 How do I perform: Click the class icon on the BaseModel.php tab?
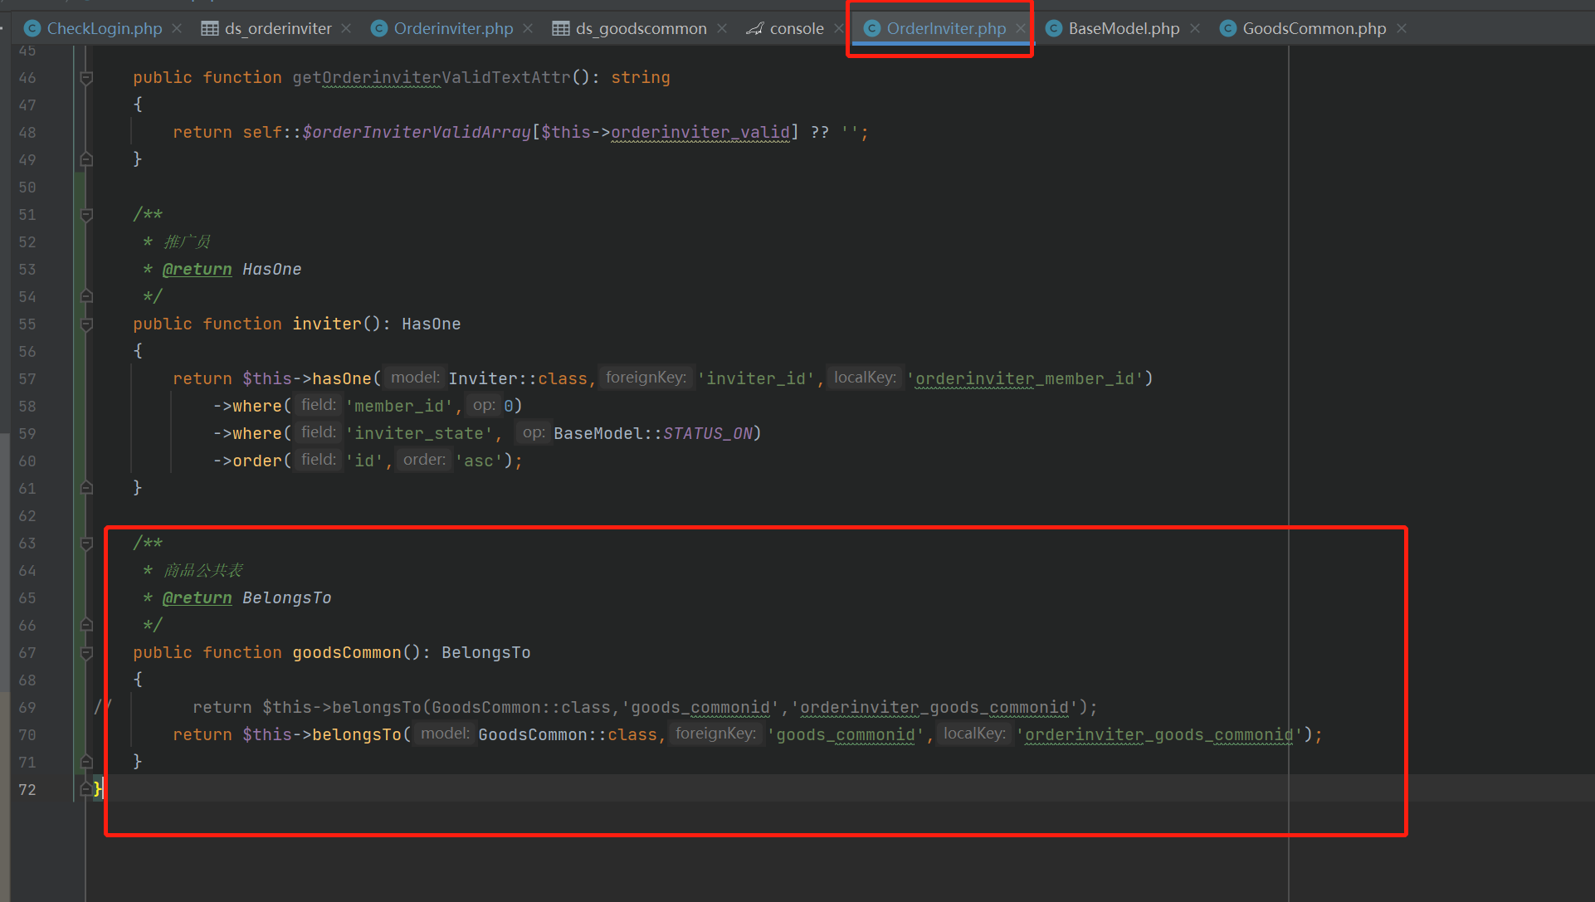point(1053,27)
